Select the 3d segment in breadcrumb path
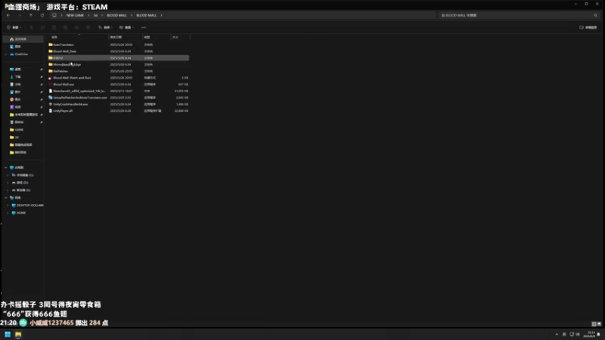This screenshot has height=340, width=605. 95,15
